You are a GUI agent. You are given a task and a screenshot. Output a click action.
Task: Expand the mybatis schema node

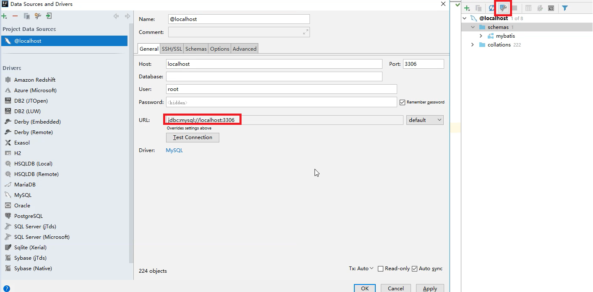[481, 36]
